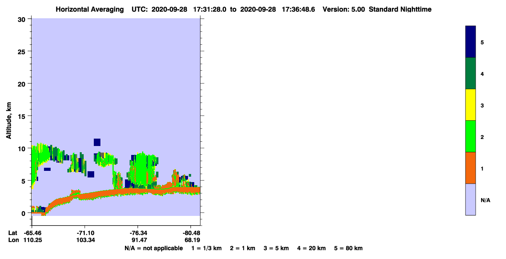This screenshot has width=506, height=259.
Task: Click the latitude value -65.46
Action: (33, 233)
